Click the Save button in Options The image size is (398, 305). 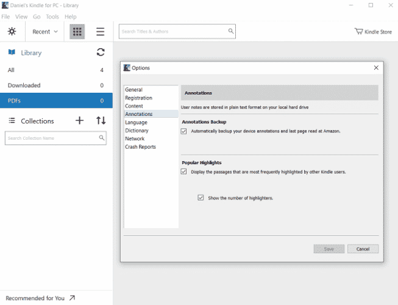(x=329, y=249)
